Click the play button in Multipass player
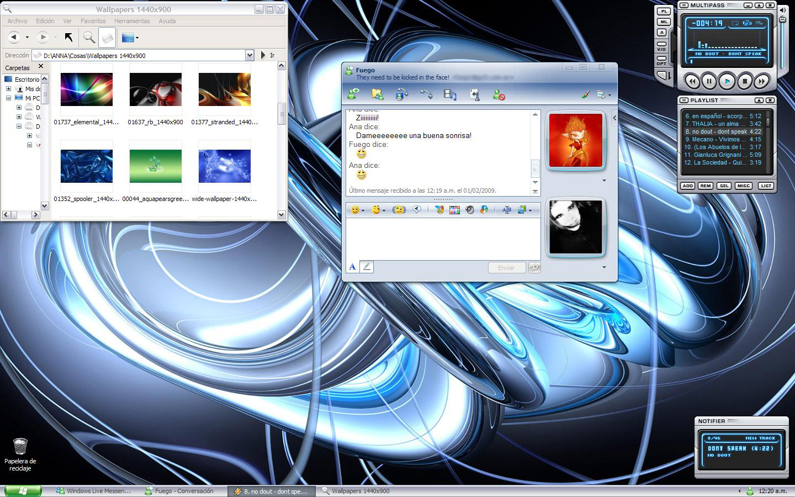Image resolution: width=795 pixels, height=497 pixels. [x=727, y=81]
